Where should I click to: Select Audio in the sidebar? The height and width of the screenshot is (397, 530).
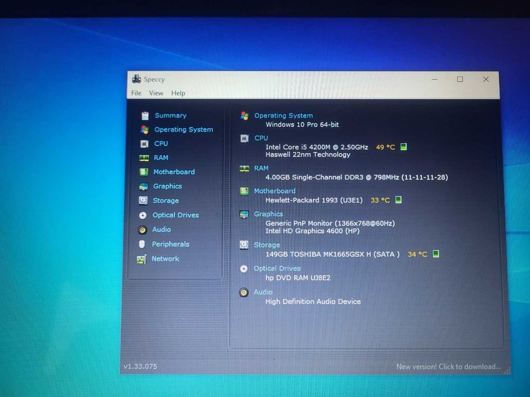point(161,230)
